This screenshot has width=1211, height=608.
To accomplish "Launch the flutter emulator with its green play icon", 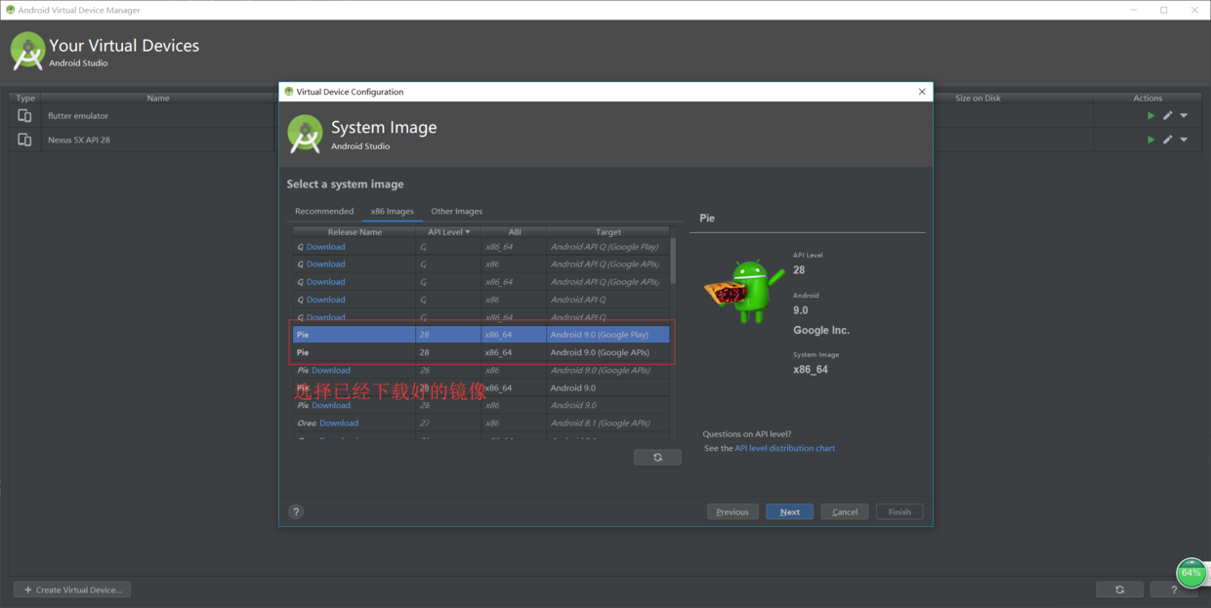I will [1150, 115].
